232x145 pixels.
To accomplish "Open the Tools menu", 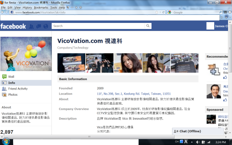I will click(54, 8).
